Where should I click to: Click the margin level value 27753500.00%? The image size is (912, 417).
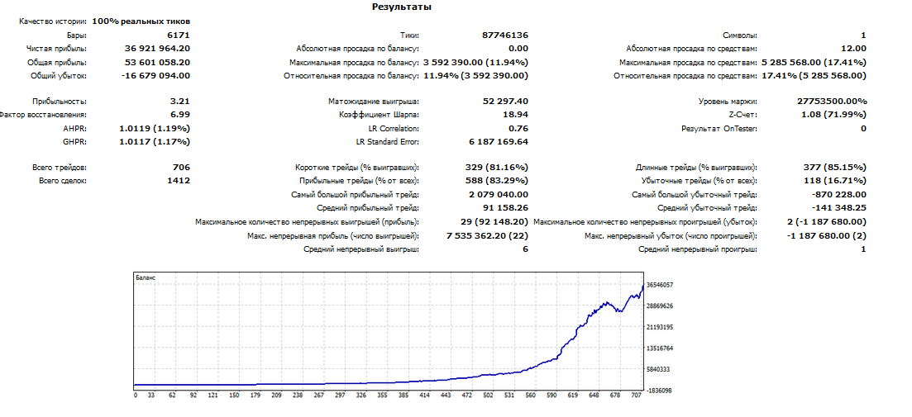pos(832,102)
